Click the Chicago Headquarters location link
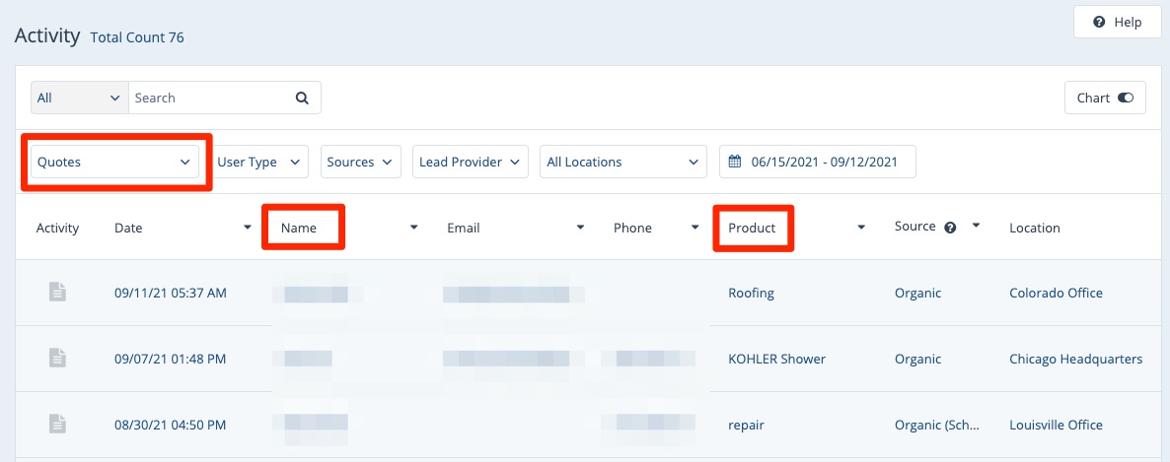Viewport: 1170px width, 462px height. (x=1075, y=359)
